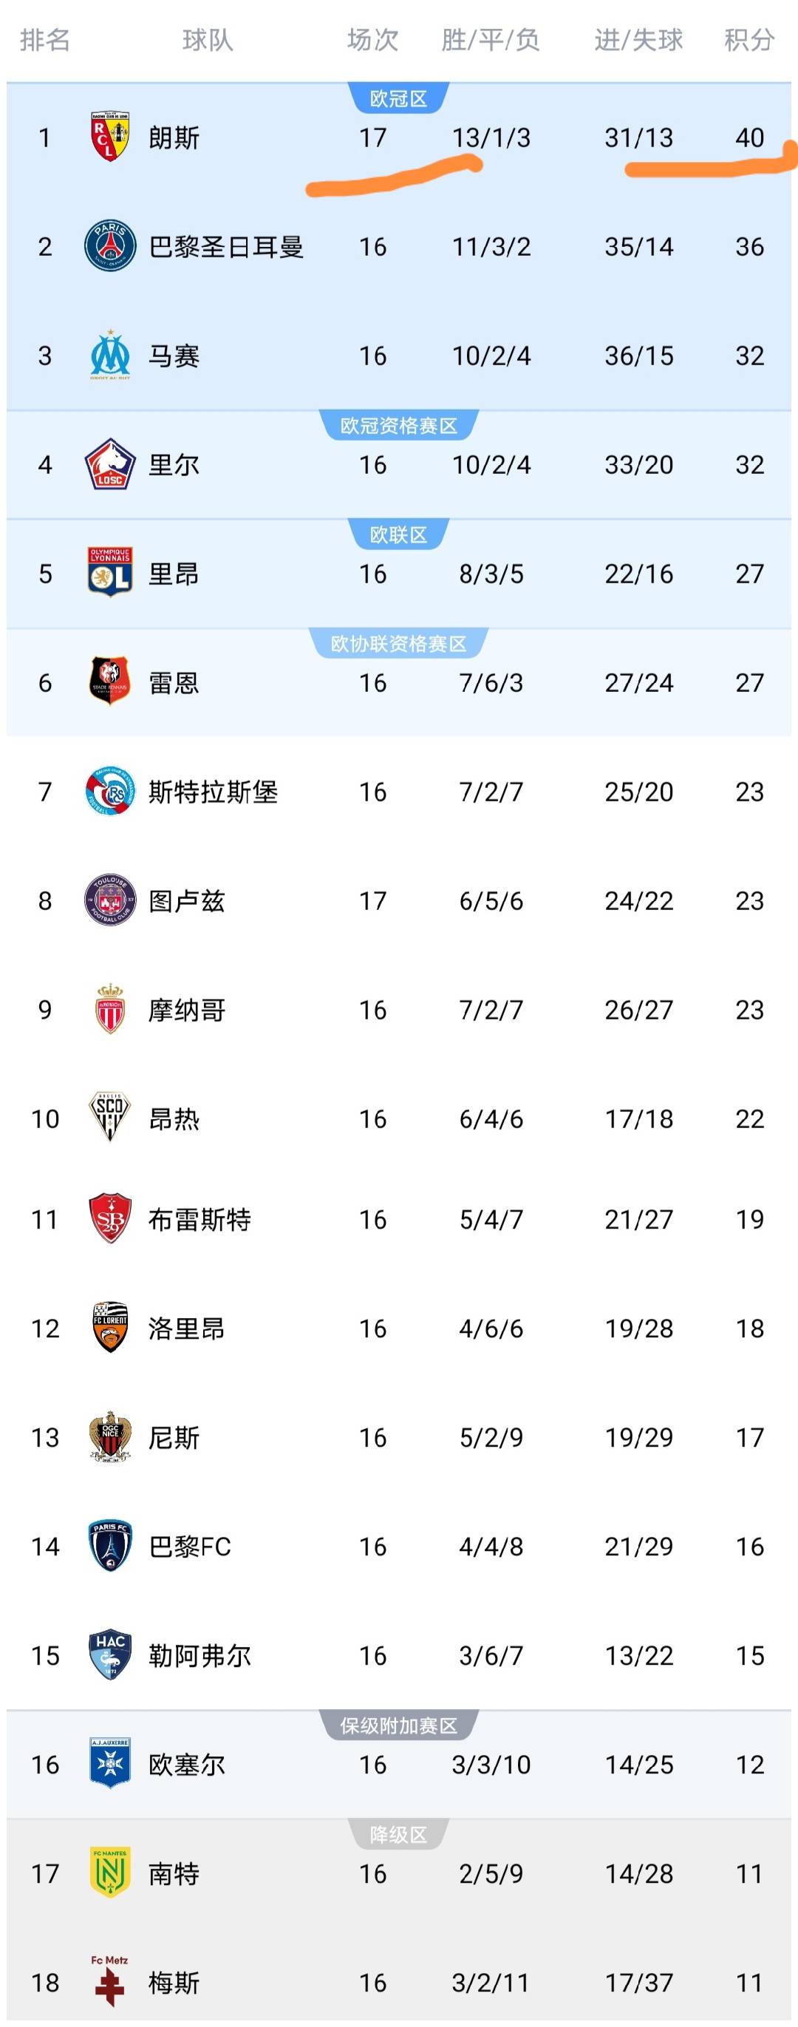Tap the Angers SCO badge

click(x=109, y=1118)
